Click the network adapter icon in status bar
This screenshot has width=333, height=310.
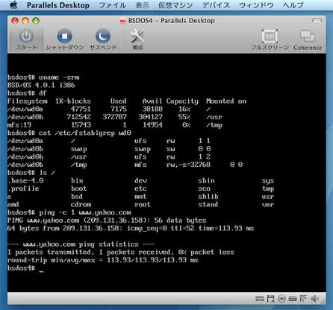pos(303,298)
